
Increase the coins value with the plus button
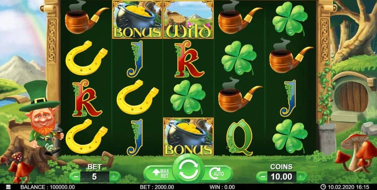300,177
